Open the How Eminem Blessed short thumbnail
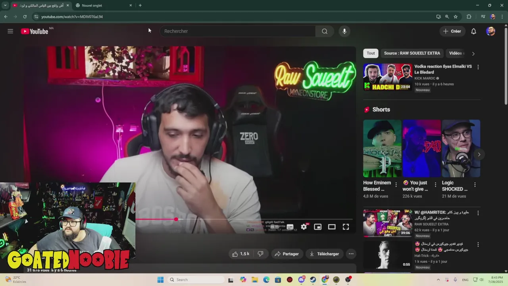Viewport: 508px width, 286px height. click(382, 149)
